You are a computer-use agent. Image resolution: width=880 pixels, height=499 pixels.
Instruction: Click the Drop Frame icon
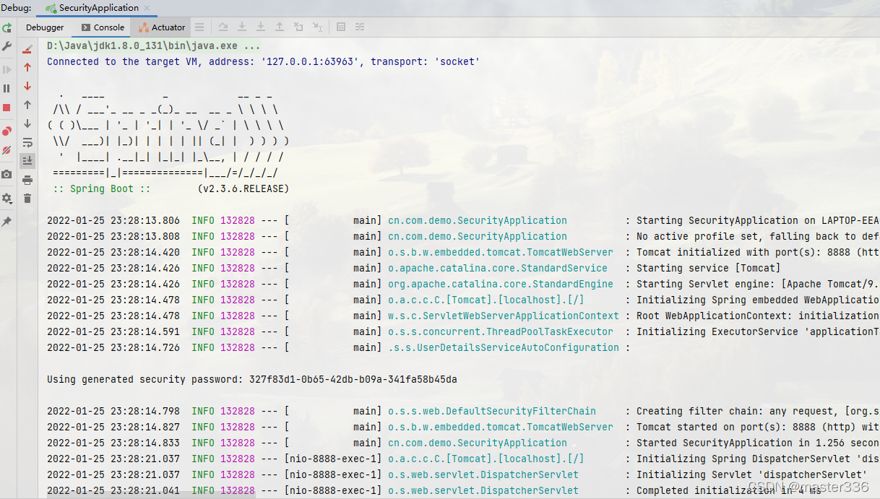(298, 27)
